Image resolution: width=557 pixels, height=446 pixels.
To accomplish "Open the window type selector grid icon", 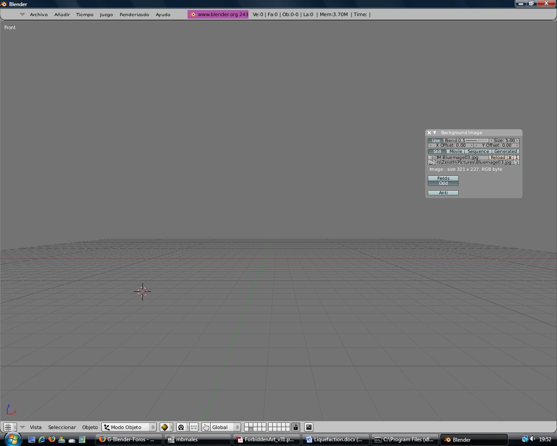I will click(x=10, y=427).
